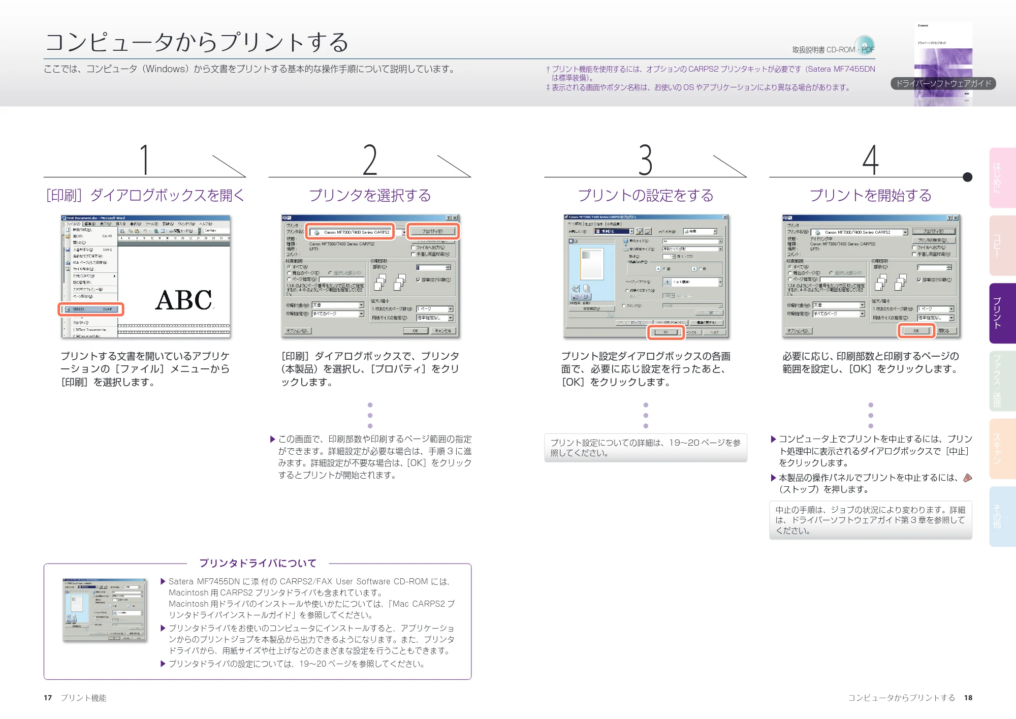Viewport: 1016px width, 719px height.
Task: Check ファイルへ出力 in the step 2 print dialog
Action: (x=413, y=247)
